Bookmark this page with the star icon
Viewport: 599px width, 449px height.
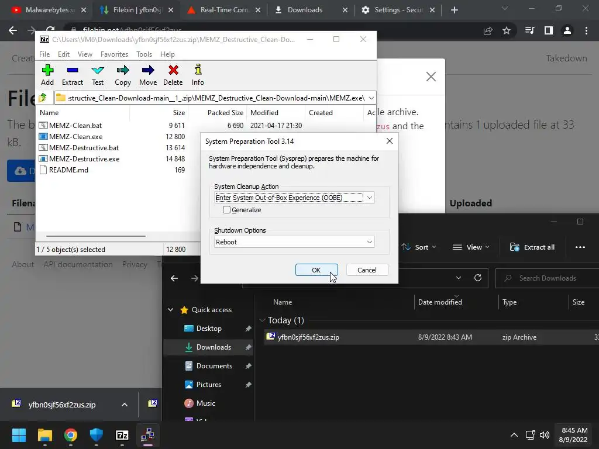click(x=507, y=30)
